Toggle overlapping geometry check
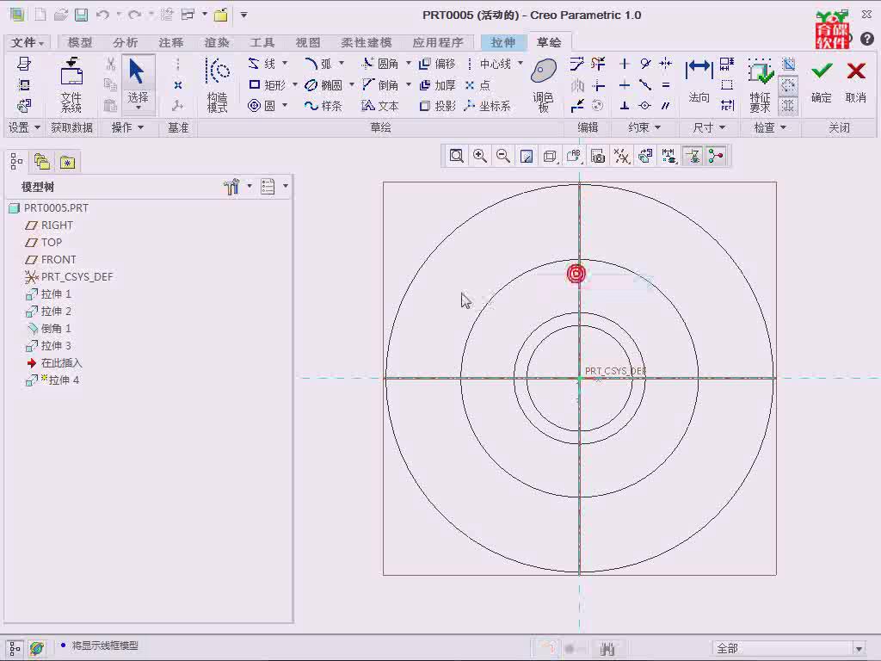This screenshot has width=881, height=661. click(788, 64)
